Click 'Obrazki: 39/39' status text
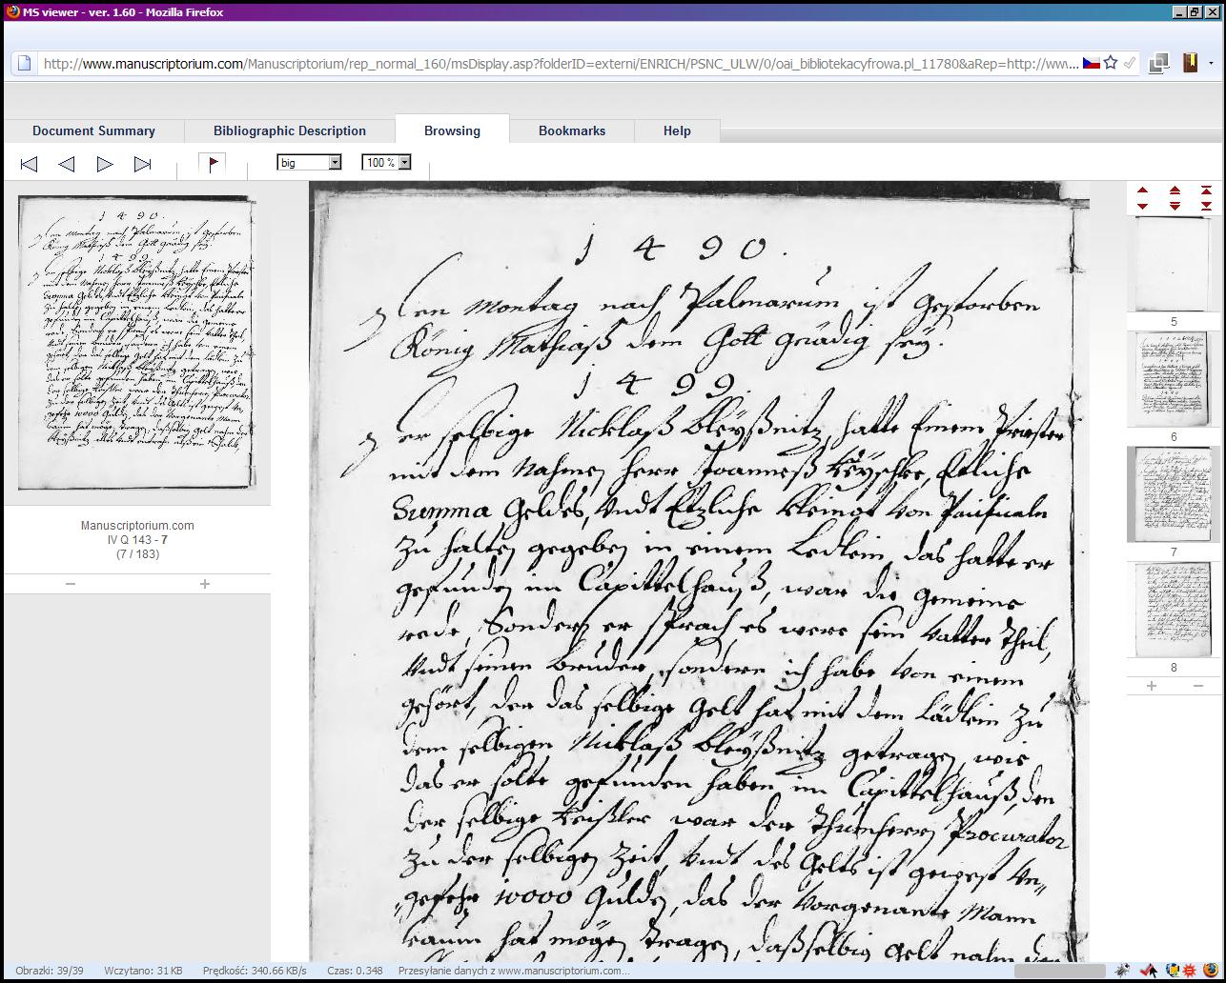 [x=50, y=971]
